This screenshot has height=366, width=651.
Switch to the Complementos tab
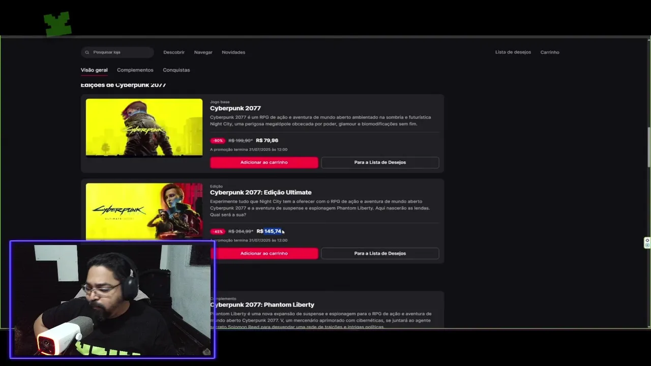tap(135, 70)
